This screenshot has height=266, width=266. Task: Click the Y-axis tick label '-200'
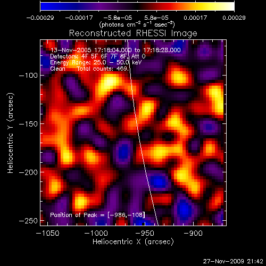28,172
